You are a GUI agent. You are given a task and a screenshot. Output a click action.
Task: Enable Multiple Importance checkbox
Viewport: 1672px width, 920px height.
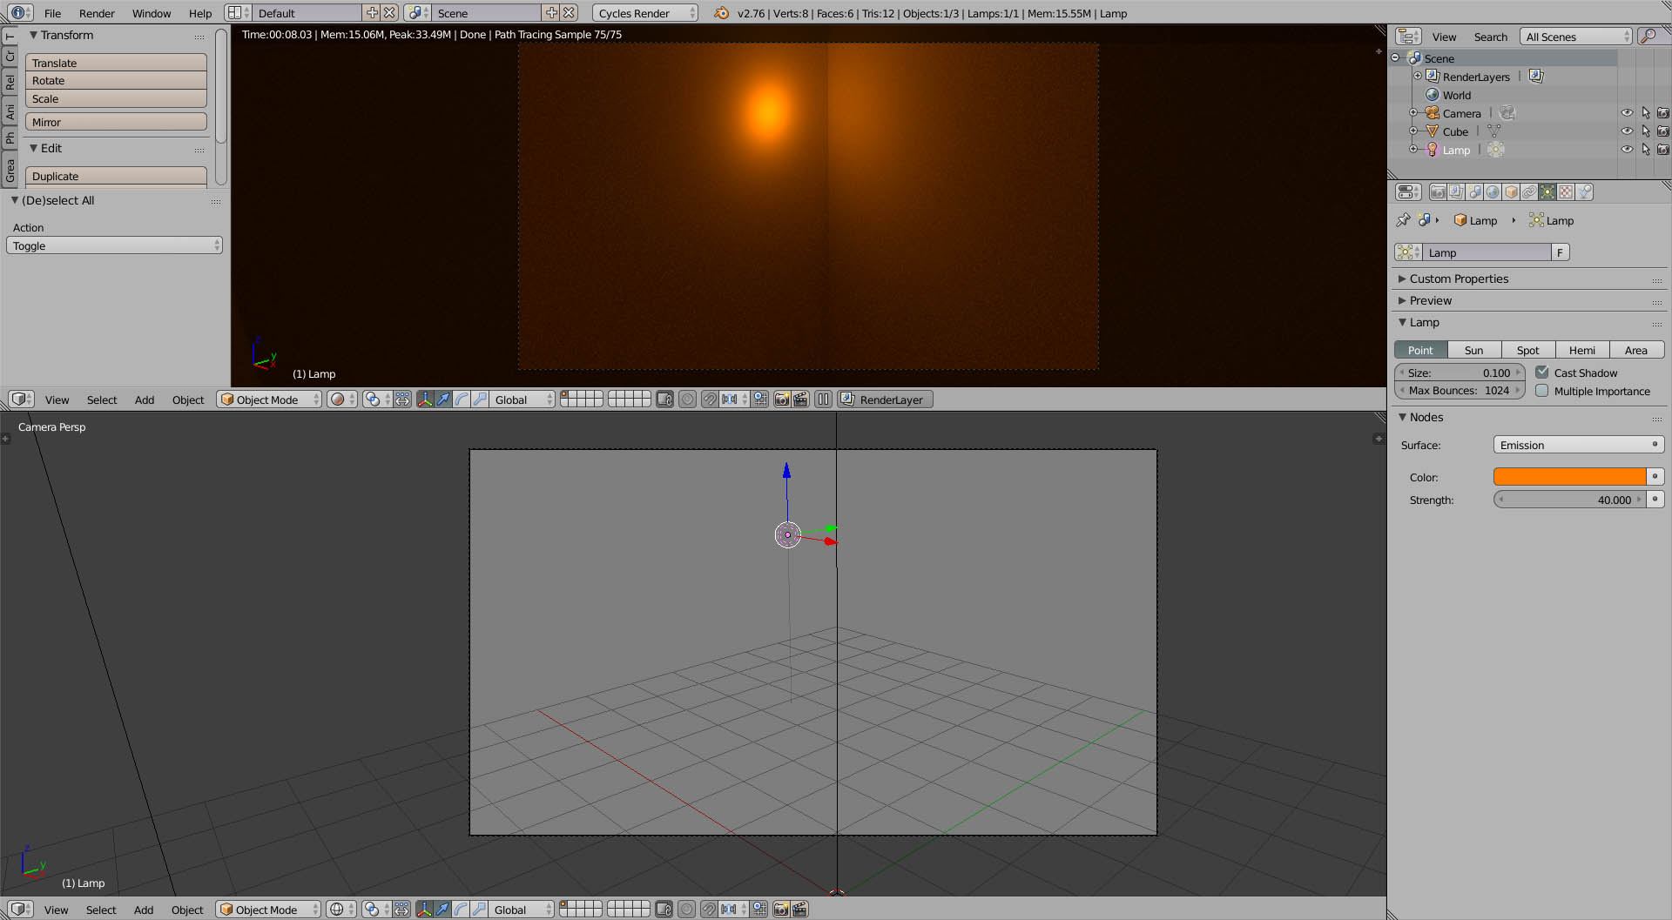pos(1542,391)
